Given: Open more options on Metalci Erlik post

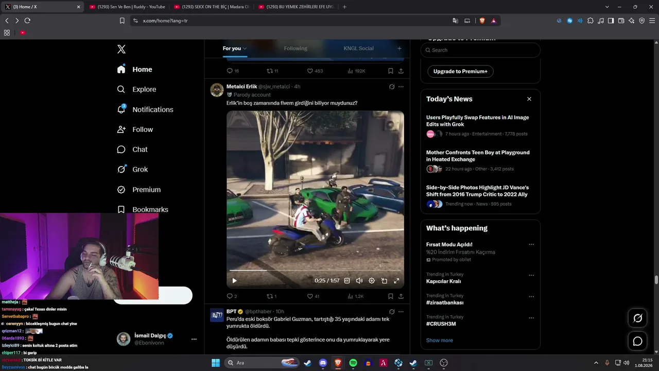Looking at the screenshot, I should (x=401, y=87).
